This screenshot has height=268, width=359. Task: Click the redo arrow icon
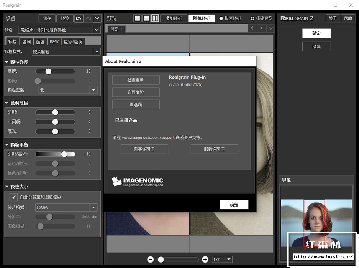pyautogui.click(x=88, y=18)
